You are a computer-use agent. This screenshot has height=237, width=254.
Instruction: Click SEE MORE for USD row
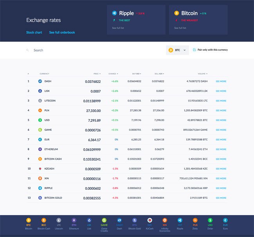point(221,120)
